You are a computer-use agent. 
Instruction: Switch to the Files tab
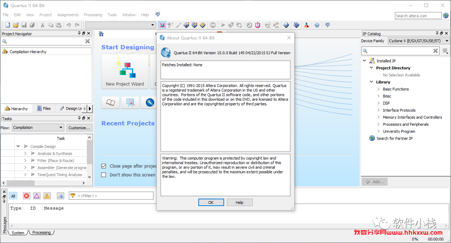tap(44, 108)
